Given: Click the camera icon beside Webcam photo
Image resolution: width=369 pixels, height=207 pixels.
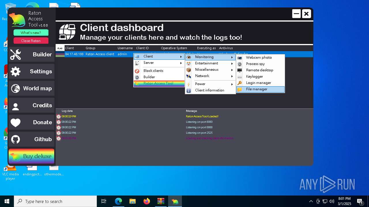Looking at the screenshot, I should tap(240, 57).
